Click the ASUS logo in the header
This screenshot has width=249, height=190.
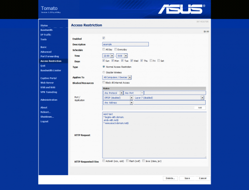pos(182,9)
